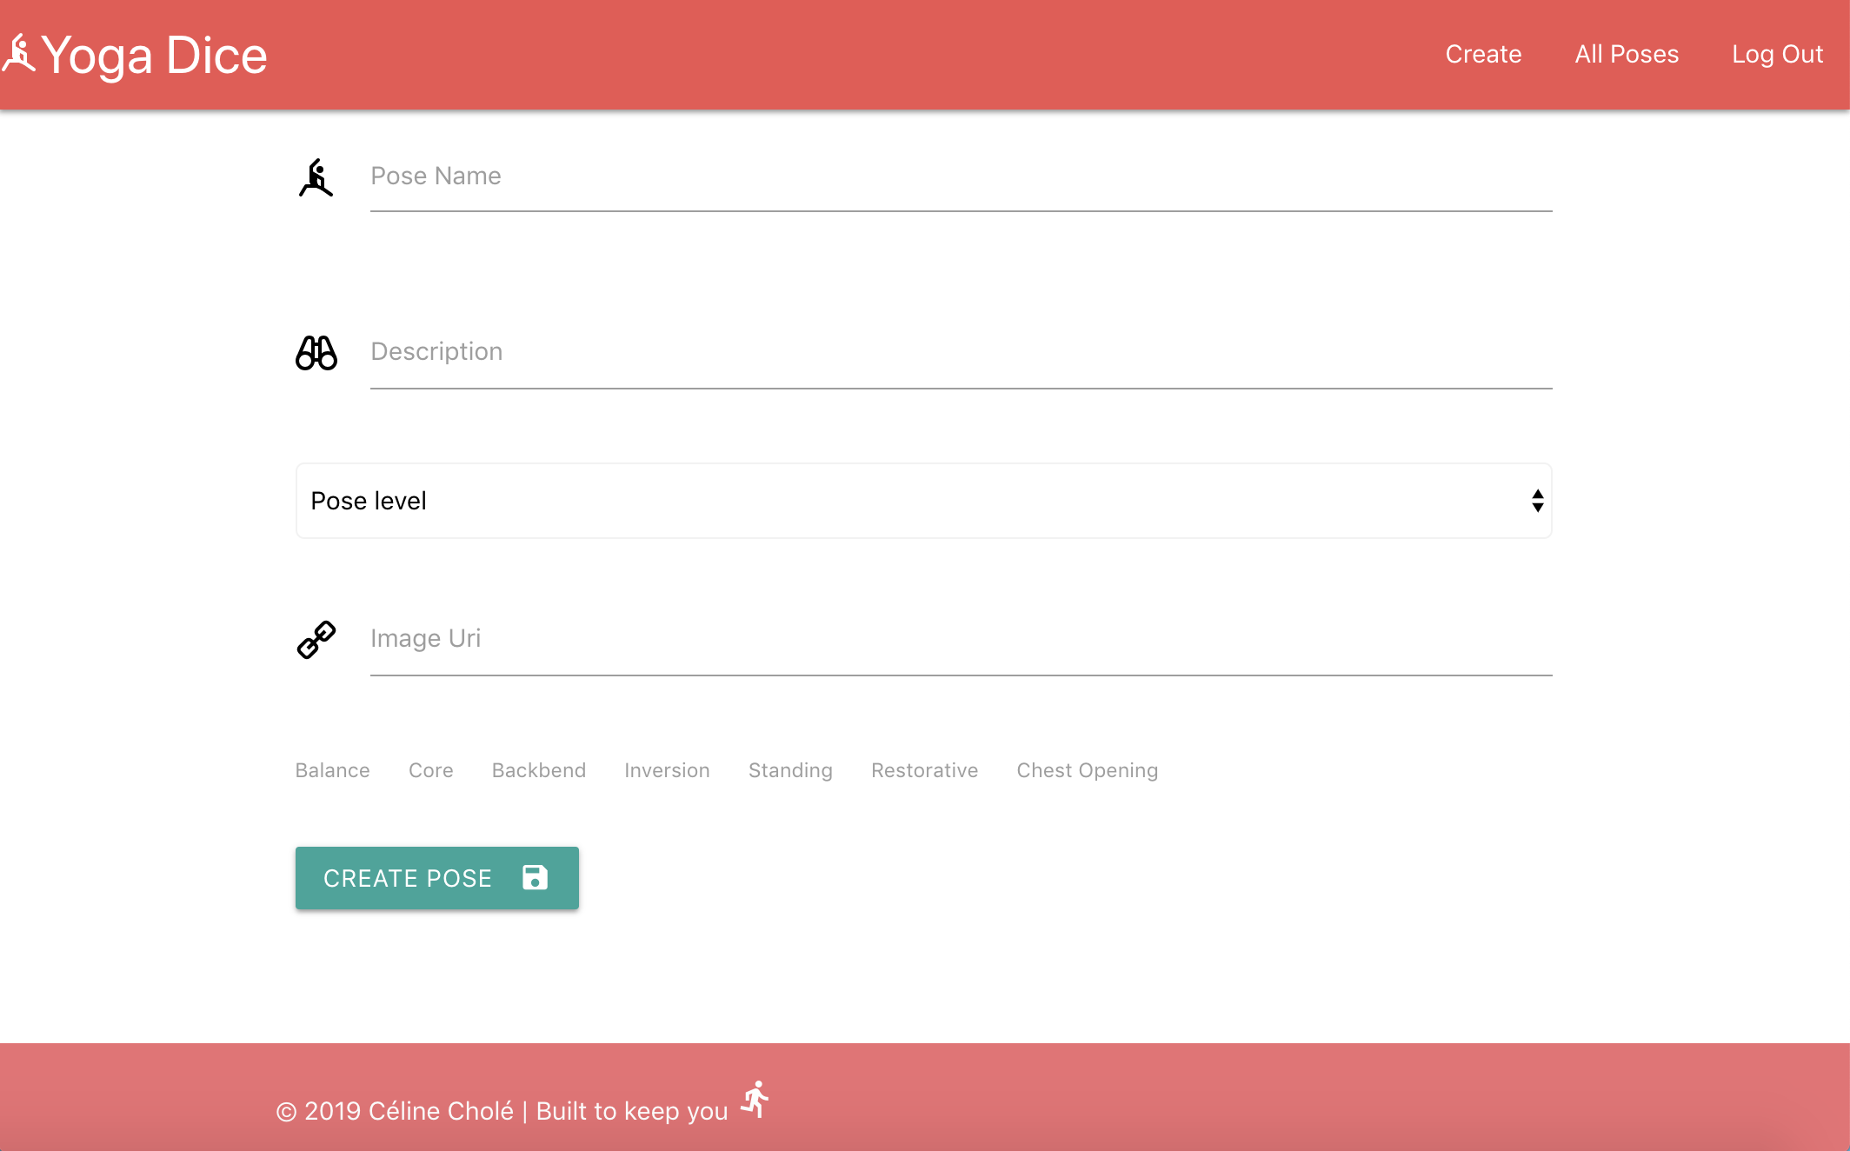Go to All Poses page

(1627, 54)
